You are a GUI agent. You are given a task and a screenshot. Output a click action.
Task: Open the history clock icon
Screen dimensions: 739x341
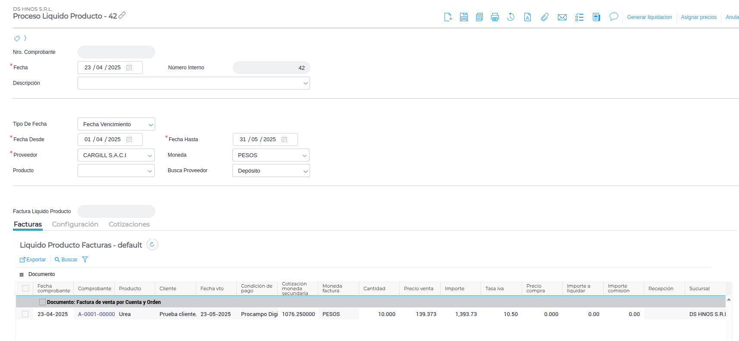pos(510,17)
